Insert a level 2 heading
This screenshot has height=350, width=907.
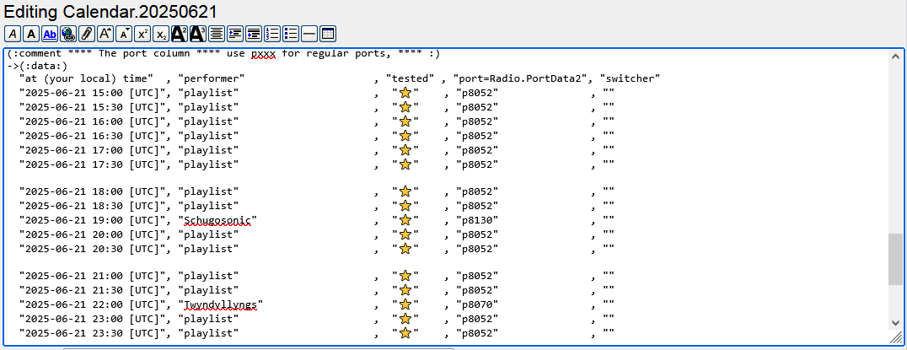179,34
